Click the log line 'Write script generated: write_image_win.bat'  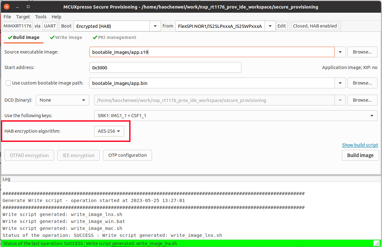coord(64,221)
